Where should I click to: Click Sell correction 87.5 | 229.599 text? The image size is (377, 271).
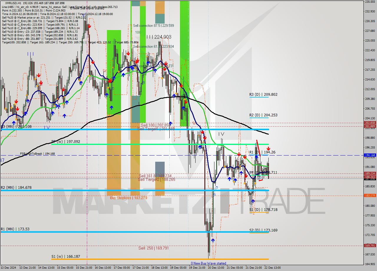click(153, 26)
